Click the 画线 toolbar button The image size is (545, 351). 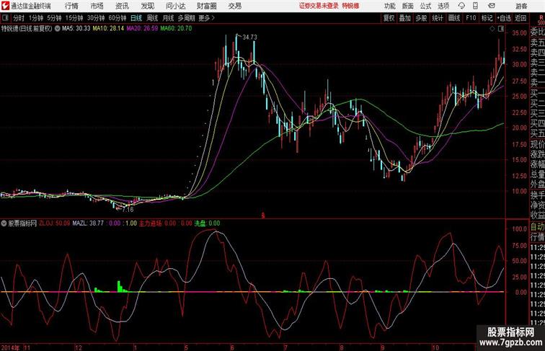click(x=454, y=18)
